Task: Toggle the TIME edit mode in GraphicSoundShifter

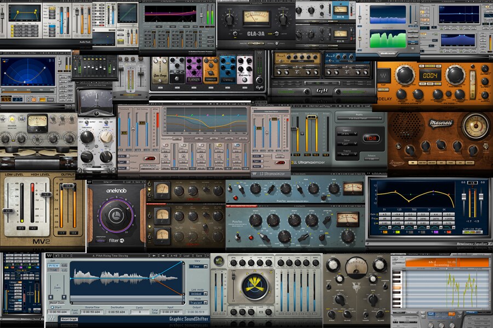Action: [x=54, y=270]
